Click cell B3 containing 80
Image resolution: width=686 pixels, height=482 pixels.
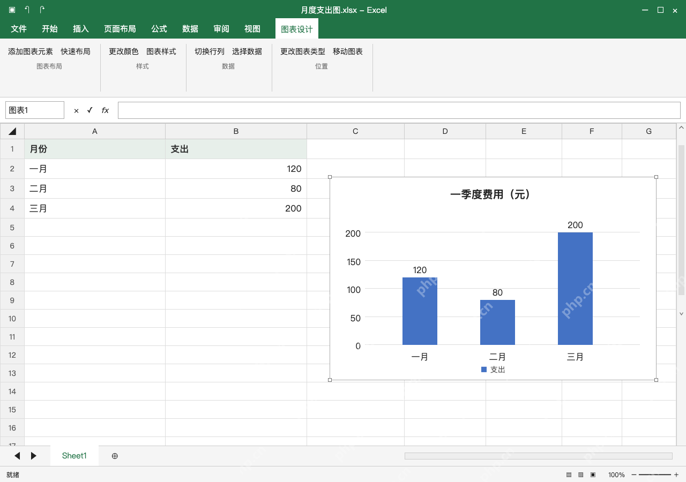[x=236, y=189]
